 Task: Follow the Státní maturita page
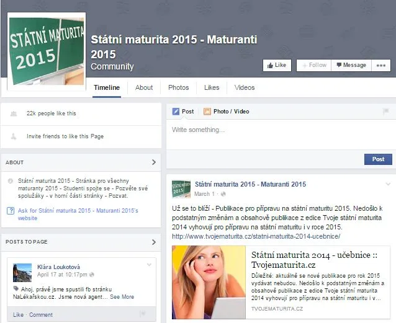[x=314, y=65]
